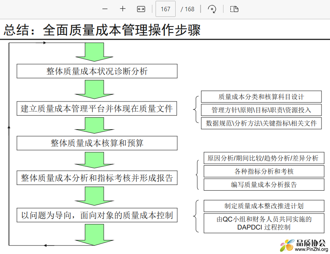Click the rotate page icon
330x254 pixels.
(x=212, y=9)
